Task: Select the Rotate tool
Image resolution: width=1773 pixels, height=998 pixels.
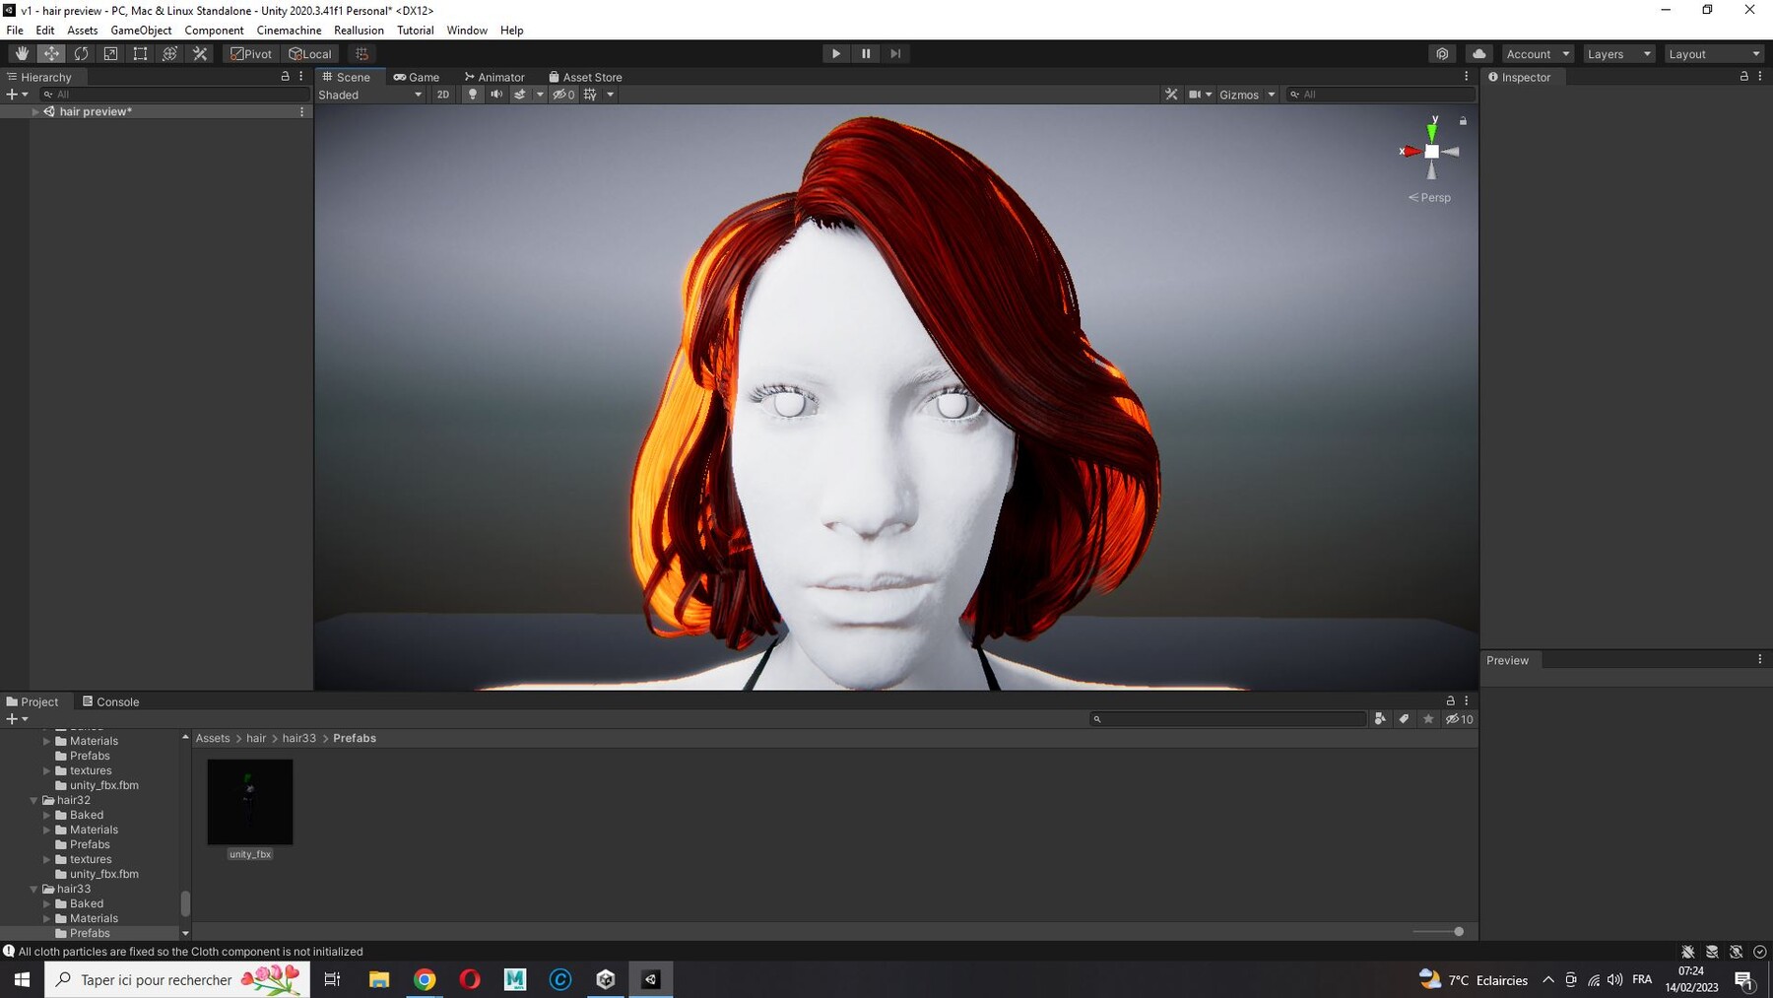Action: [81, 54]
